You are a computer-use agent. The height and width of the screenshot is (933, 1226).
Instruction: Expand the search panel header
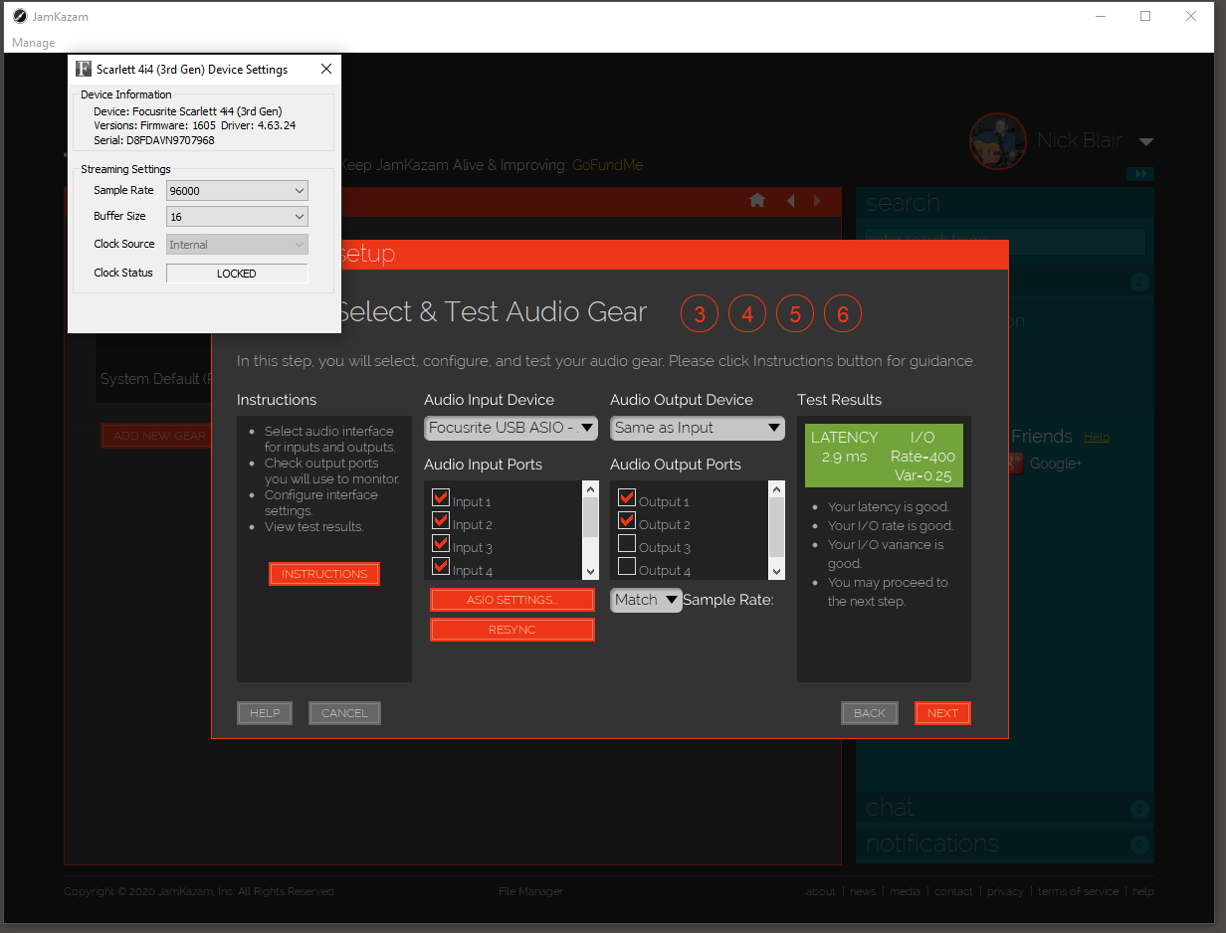(1005, 203)
